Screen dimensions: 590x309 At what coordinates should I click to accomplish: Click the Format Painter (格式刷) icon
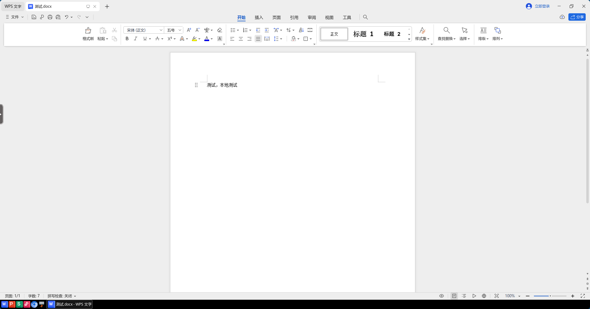[x=88, y=30]
